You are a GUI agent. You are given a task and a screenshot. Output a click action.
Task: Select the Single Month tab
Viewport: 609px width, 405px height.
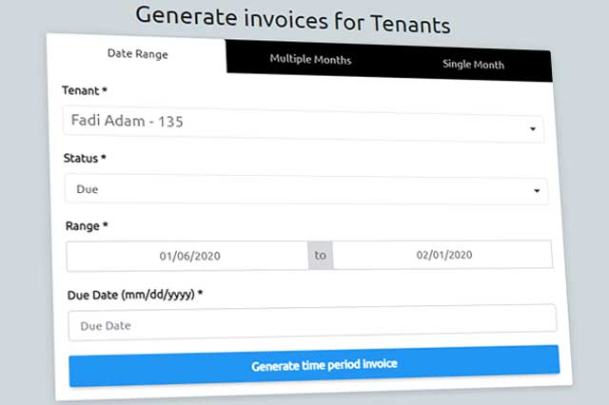coord(473,64)
